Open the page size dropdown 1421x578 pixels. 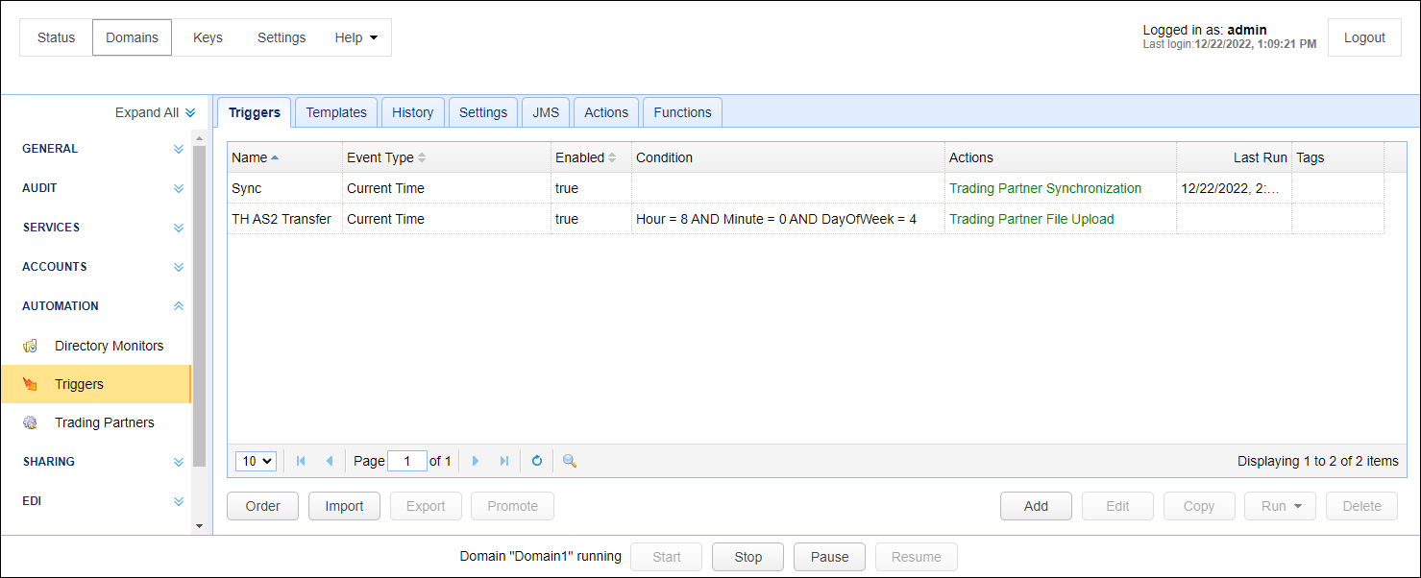coord(256,461)
